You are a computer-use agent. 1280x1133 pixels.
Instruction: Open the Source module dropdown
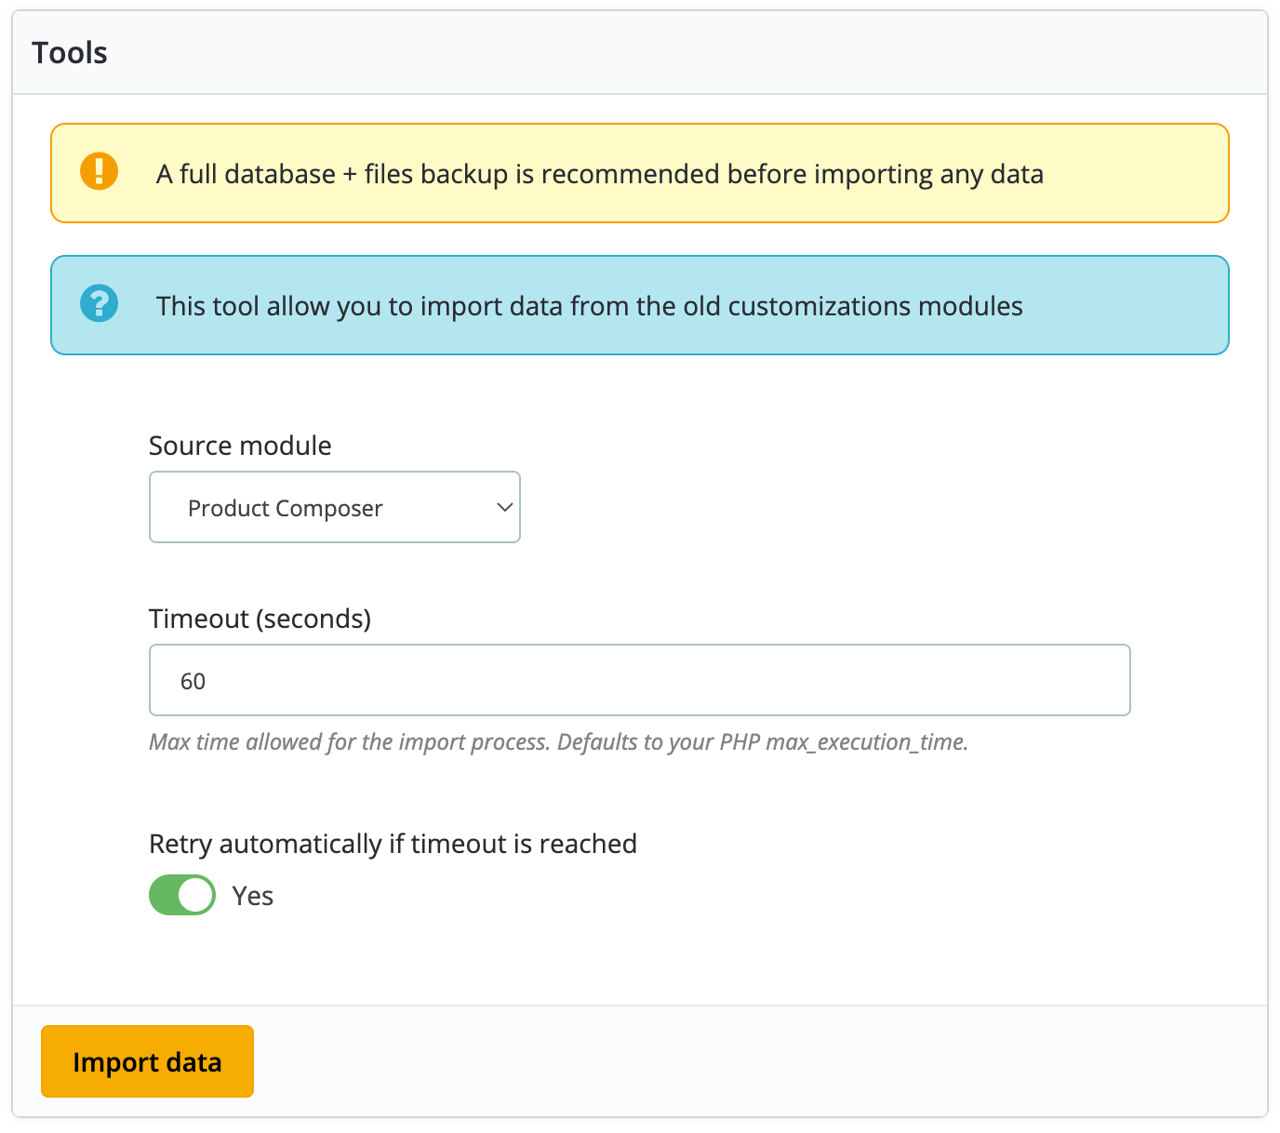coord(335,507)
